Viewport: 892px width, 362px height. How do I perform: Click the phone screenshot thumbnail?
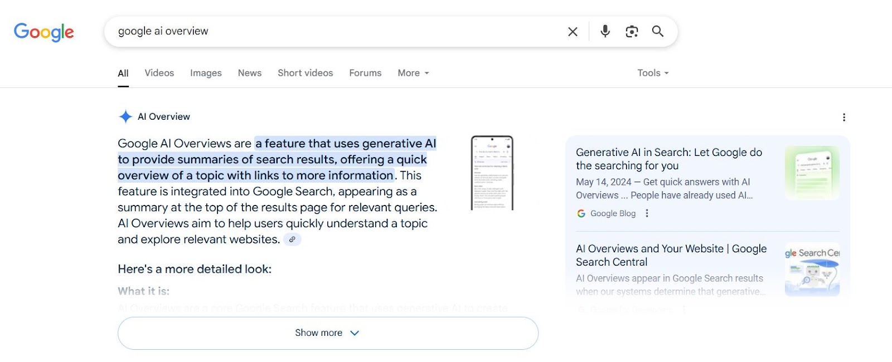[492, 173]
